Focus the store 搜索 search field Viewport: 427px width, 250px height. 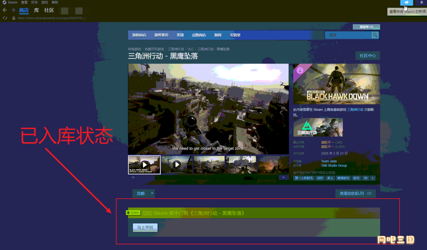(x=349, y=35)
